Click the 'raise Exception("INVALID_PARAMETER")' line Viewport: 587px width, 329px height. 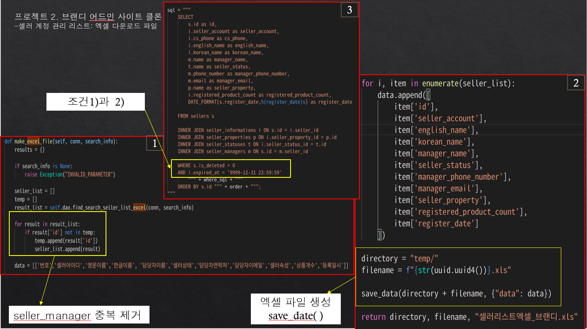click(x=70, y=174)
